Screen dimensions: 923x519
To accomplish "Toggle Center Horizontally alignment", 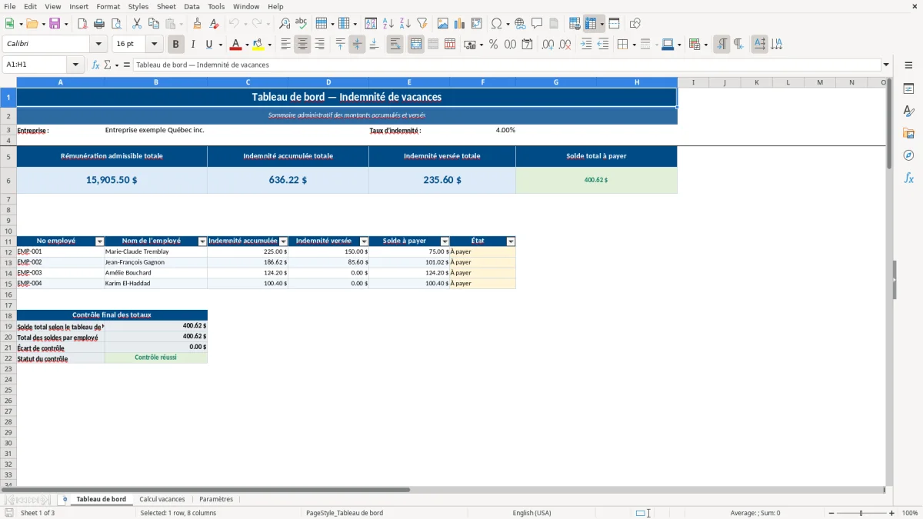I will point(302,45).
